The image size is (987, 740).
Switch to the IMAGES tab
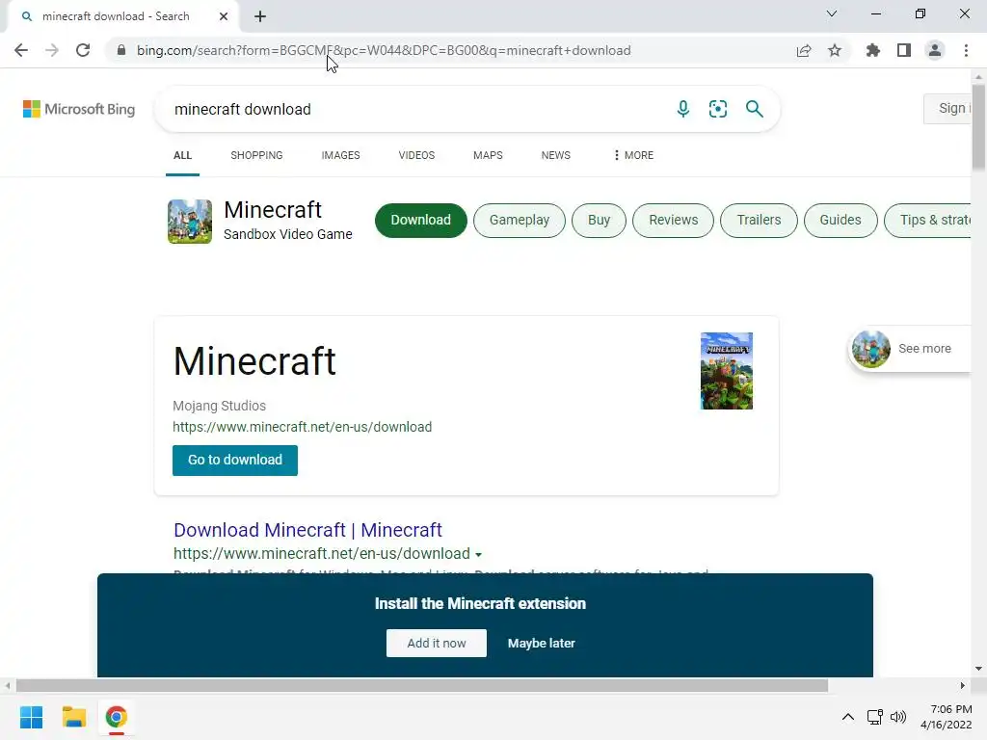click(x=340, y=155)
